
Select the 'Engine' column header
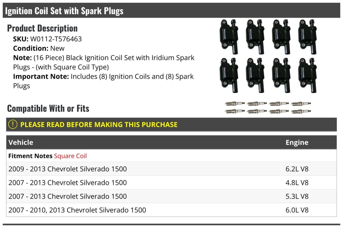297,142
